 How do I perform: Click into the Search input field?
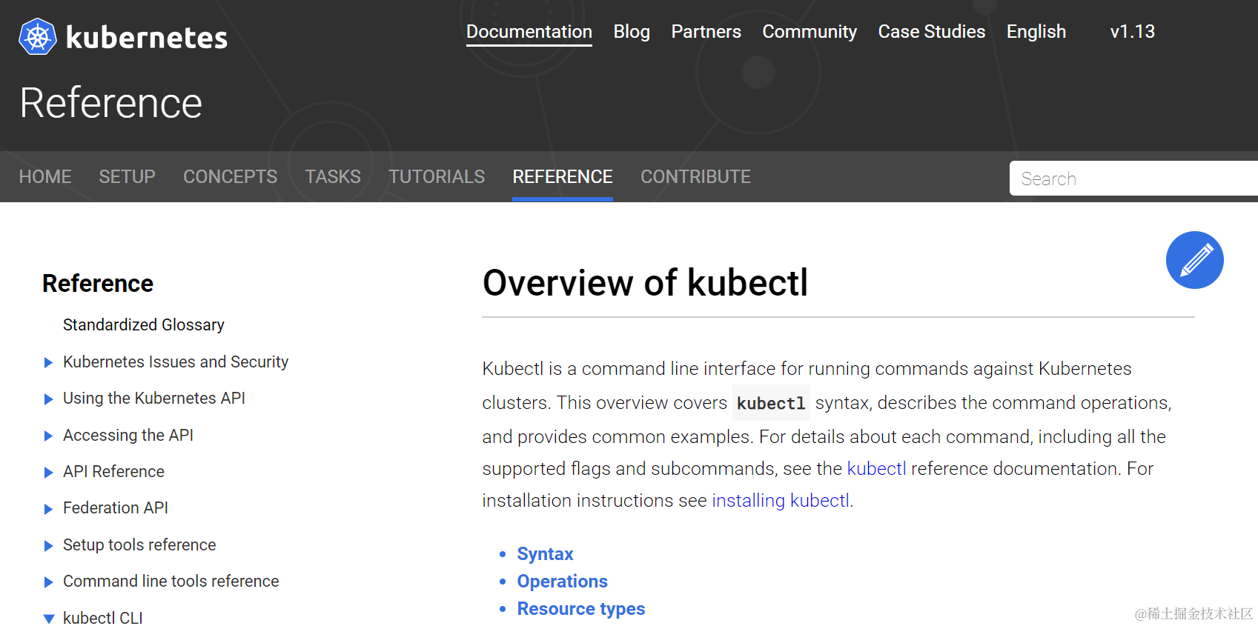tap(1133, 179)
